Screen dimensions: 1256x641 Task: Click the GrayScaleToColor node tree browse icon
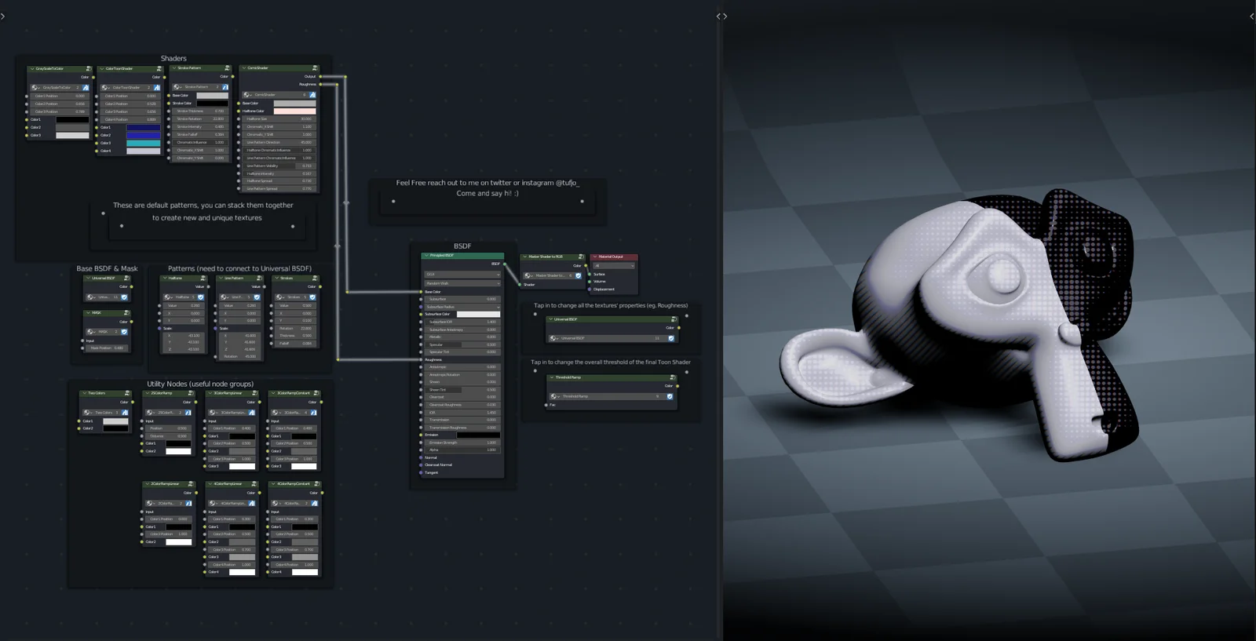pyautogui.click(x=35, y=88)
